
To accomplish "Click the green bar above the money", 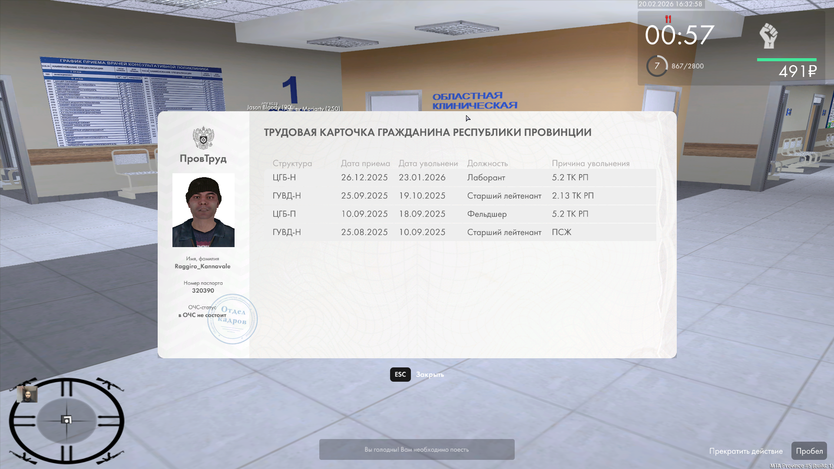I will point(787,59).
